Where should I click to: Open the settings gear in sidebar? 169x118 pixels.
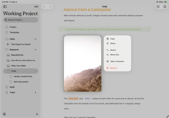pyautogui.click(x=4, y=114)
